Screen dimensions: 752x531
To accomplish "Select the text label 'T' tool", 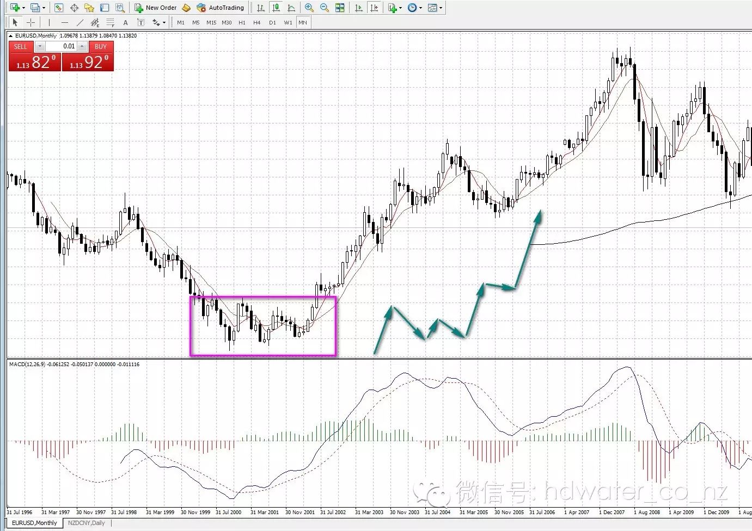I will [x=140, y=22].
